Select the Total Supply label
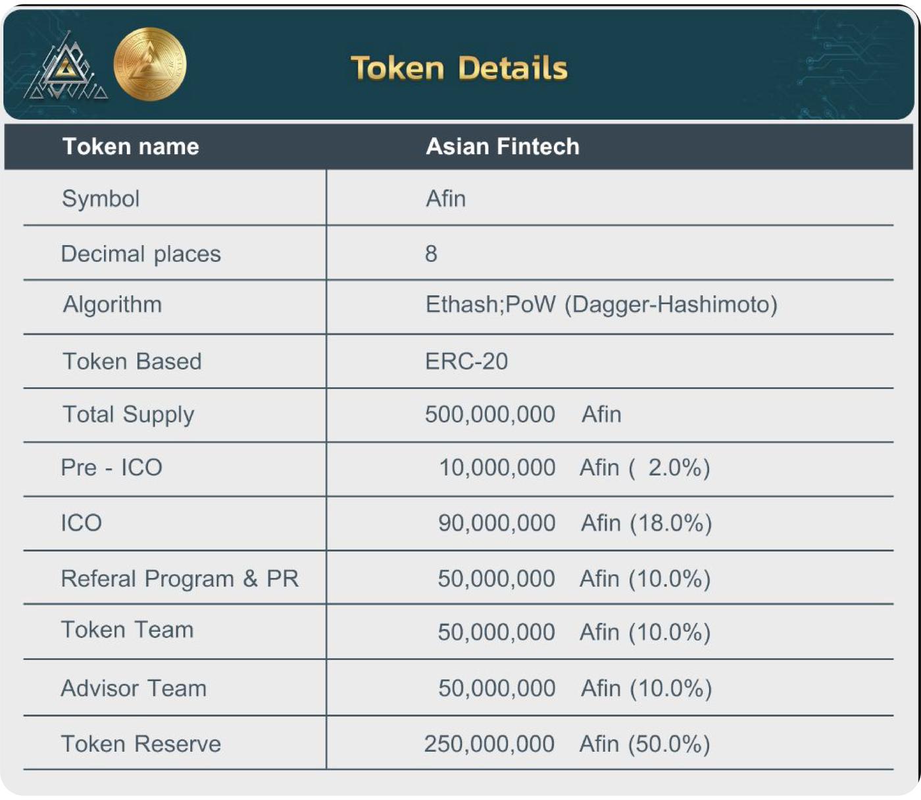This screenshot has height=800, width=921. pyautogui.click(x=128, y=415)
